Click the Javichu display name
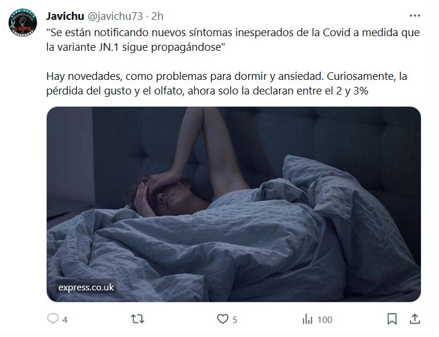 tap(65, 16)
